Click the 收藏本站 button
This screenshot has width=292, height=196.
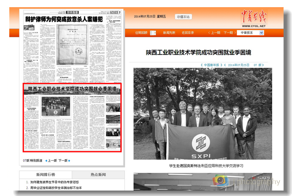pos(184,17)
